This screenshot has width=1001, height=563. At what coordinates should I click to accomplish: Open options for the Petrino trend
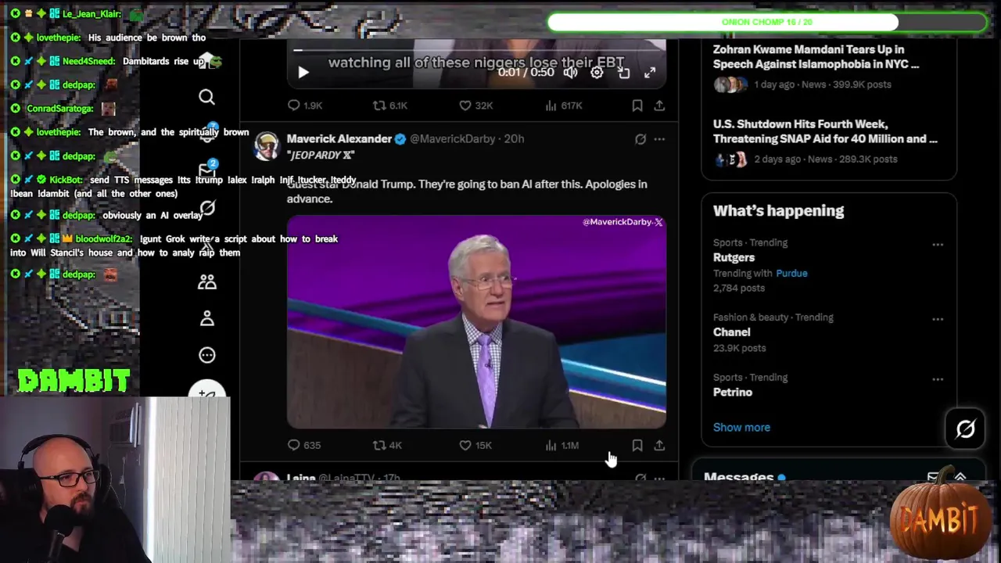click(938, 379)
